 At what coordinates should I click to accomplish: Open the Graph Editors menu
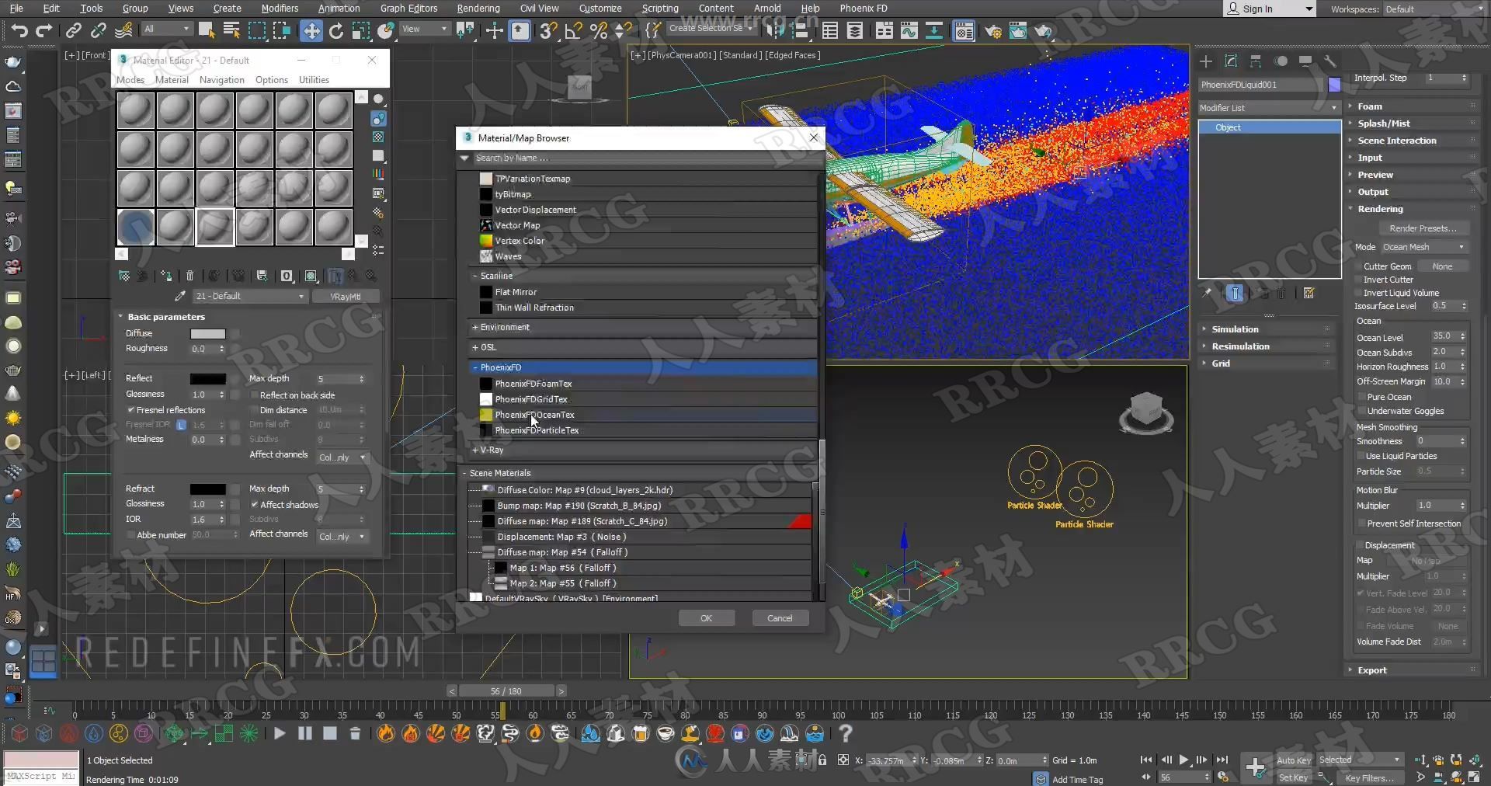point(408,8)
